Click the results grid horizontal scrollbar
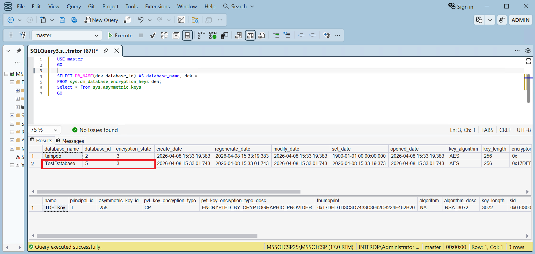The image size is (535, 254). (168, 191)
